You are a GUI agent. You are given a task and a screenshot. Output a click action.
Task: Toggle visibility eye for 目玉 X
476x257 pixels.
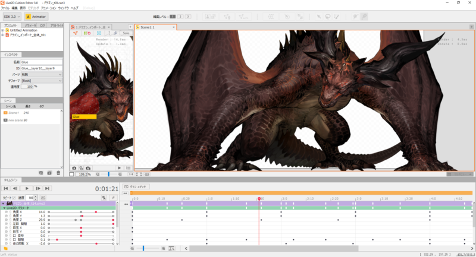pos(6,228)
